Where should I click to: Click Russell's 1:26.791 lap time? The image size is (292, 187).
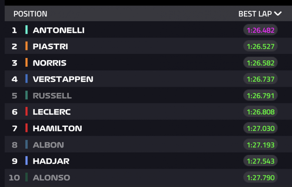[261, 96]
